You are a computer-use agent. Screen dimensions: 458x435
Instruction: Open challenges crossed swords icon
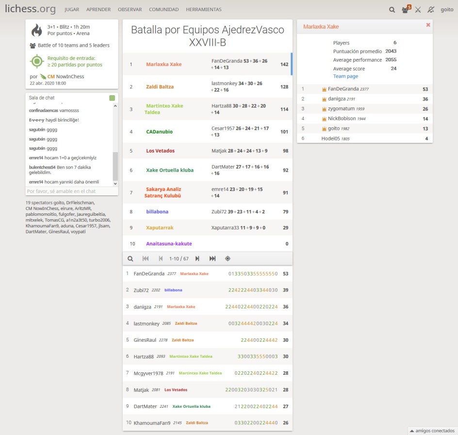point(418,9)
